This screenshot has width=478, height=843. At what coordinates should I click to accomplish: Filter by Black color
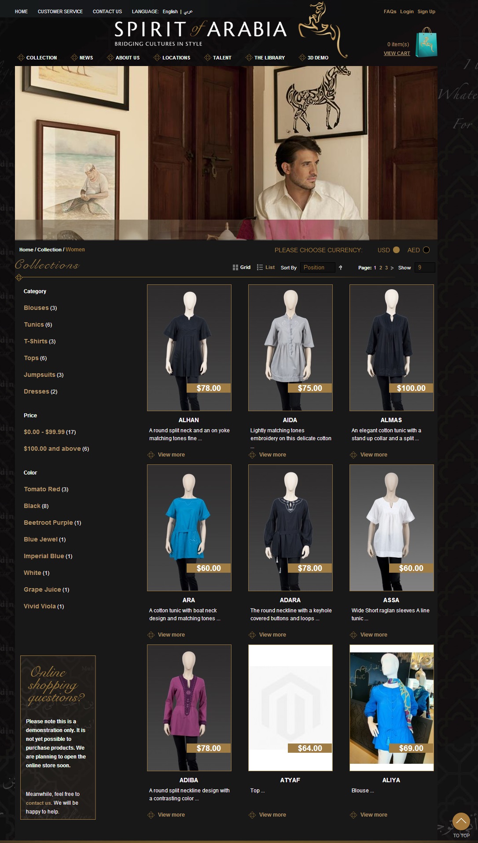[32, 506]
